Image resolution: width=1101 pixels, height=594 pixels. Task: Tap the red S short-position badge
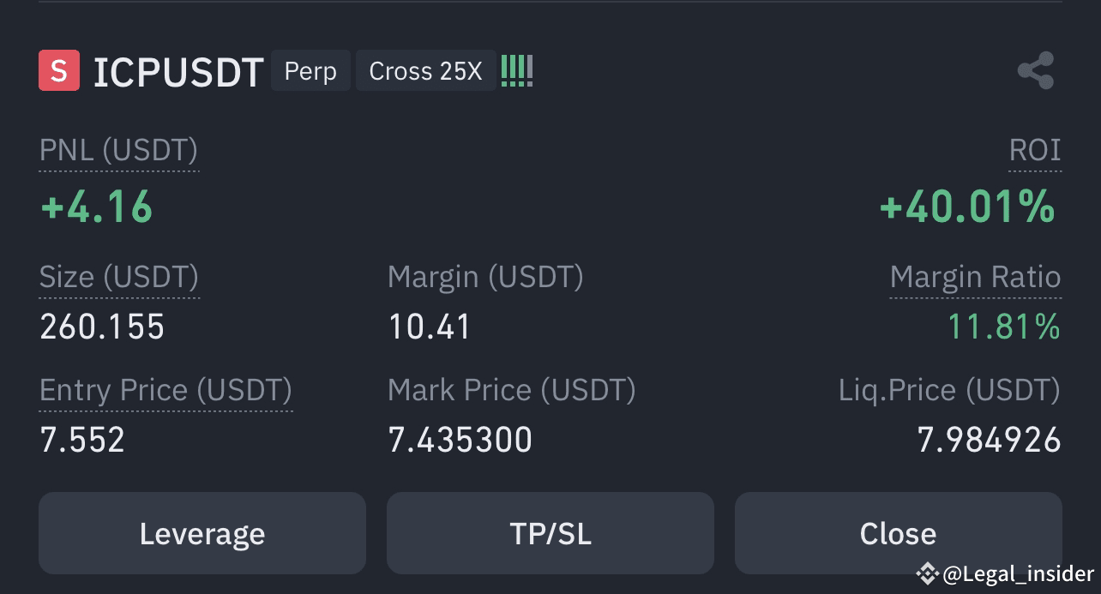(x=59, y=70)
